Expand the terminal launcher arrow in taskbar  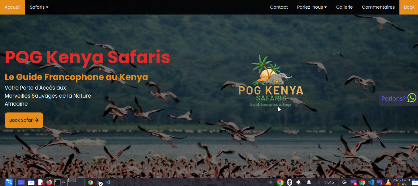[x=64, y=182]
